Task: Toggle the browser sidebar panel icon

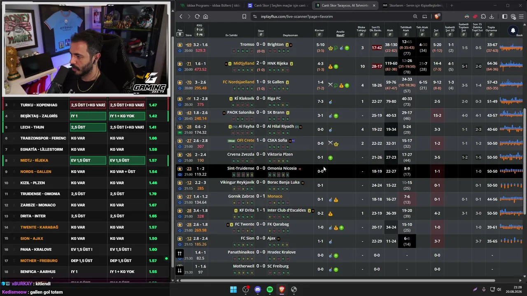Action: tap(505, 16)
